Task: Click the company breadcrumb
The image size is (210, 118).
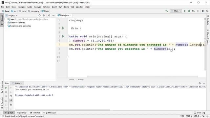Action: 33,11
